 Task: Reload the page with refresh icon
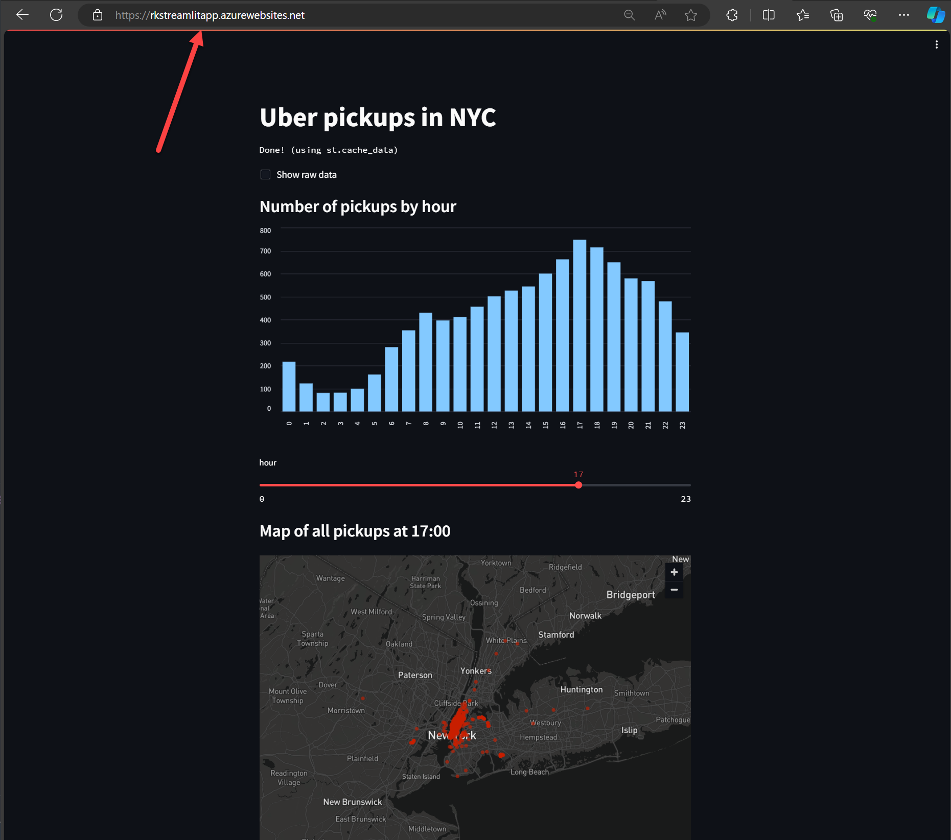click(56, 15)
